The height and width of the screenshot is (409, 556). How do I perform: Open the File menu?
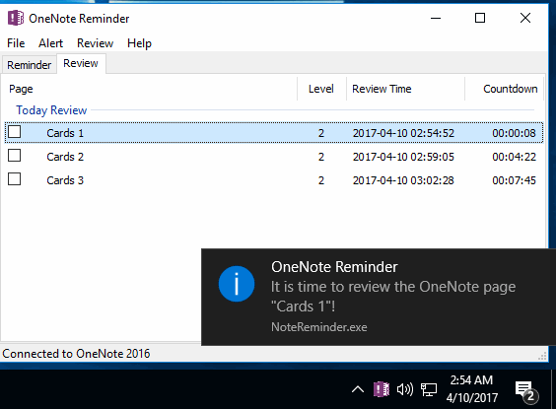[16, 43]
